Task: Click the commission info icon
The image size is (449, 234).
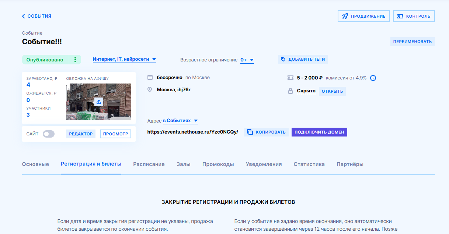Action: click(373, 78)
